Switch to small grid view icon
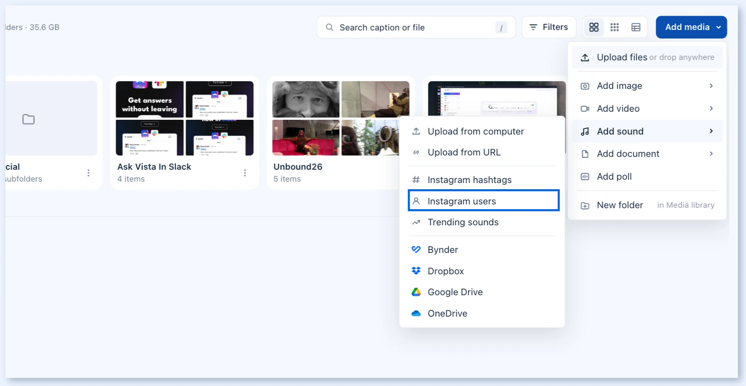 (615, 27)
